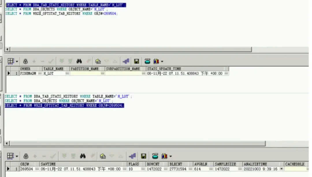Select the lower grid row 1 indicator
312x177 pixels.
point(8,169)
